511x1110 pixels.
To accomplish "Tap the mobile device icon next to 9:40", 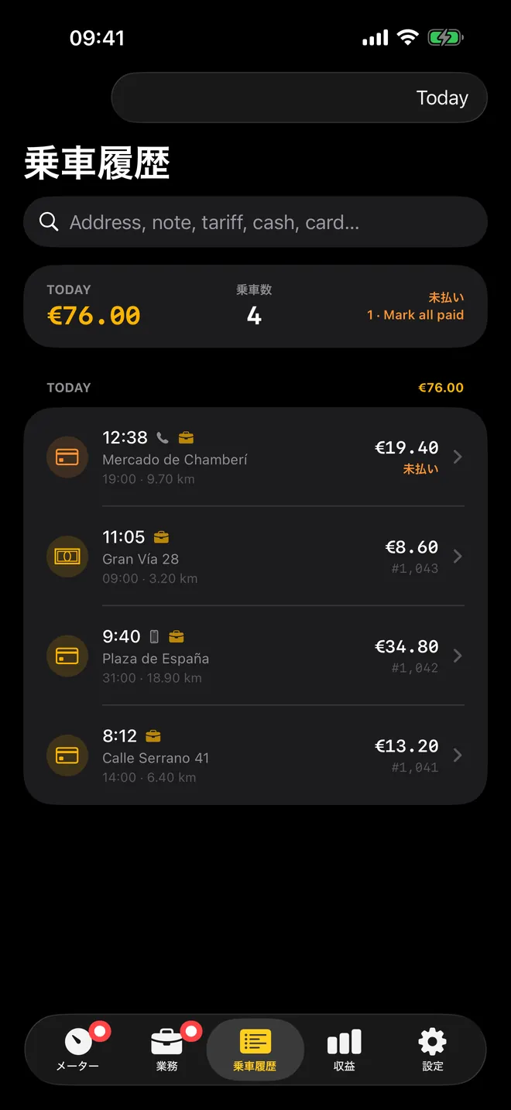I will click(x=154, y=636).
